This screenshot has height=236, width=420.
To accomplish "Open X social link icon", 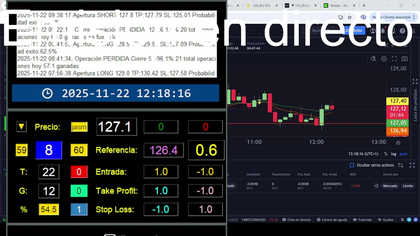I will [x=403, y=220].
